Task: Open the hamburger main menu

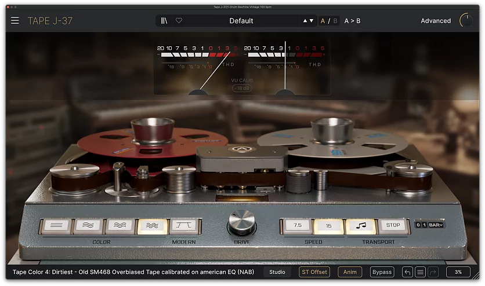Action: (15, 21)
